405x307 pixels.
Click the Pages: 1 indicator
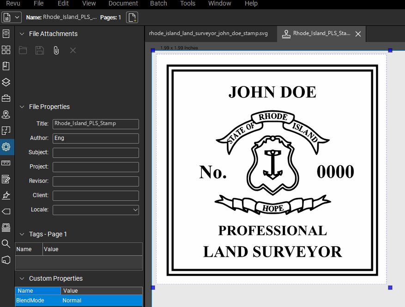coord(110,17)
